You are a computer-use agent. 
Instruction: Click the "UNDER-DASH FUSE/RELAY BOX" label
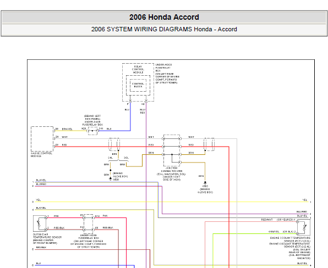(92, 123)
